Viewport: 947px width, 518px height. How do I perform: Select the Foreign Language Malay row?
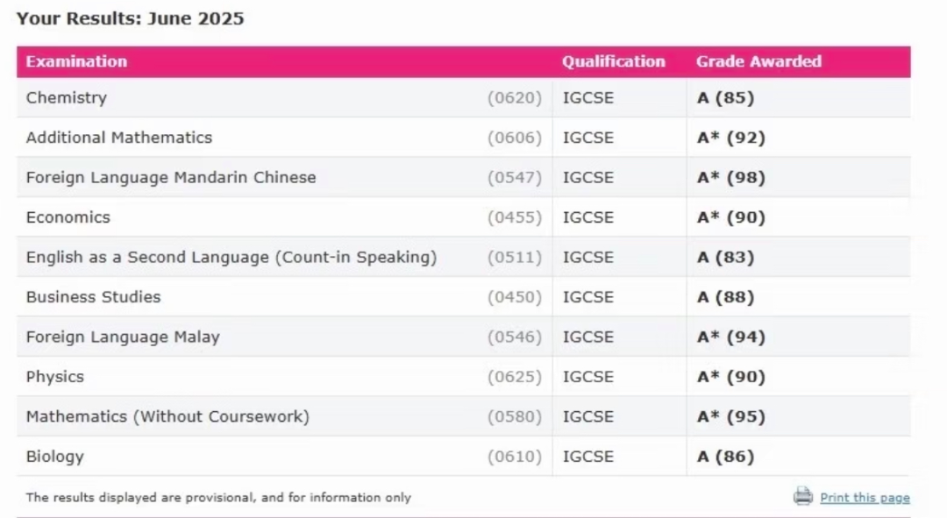463,337
